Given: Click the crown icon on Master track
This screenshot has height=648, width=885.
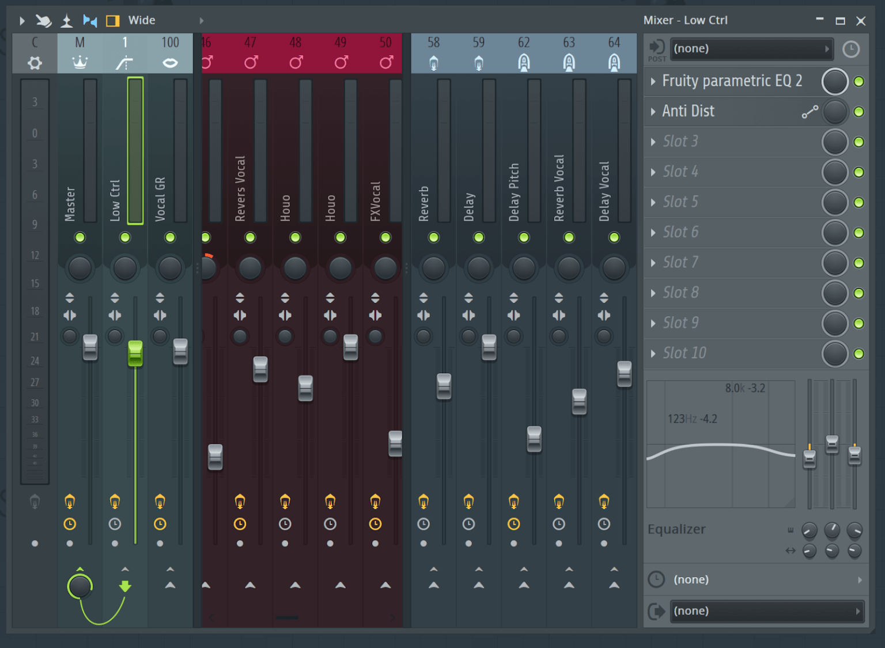Looking at the screenshot, I should [x=80, y=62].
